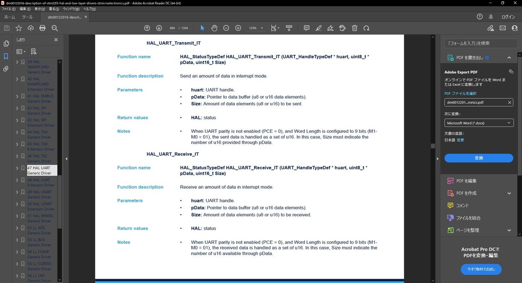Open the sign document tool

(331, 28)
